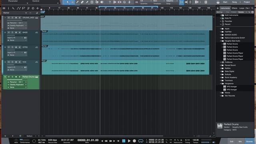Screen dimensions: 256x144
Task: Open the Perfect Drums track keyboard icon
Action: tap(36, 77)
